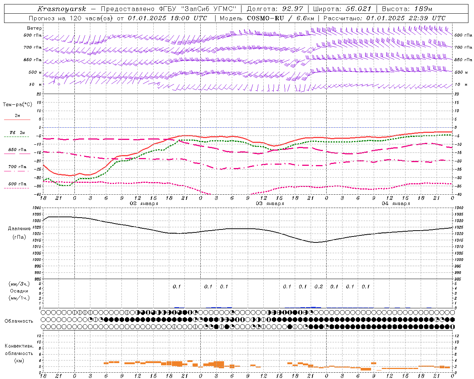
Task: Select the '850 гПа' temperature legend entry
Action: pyautogui.click(x=17, y=152)
